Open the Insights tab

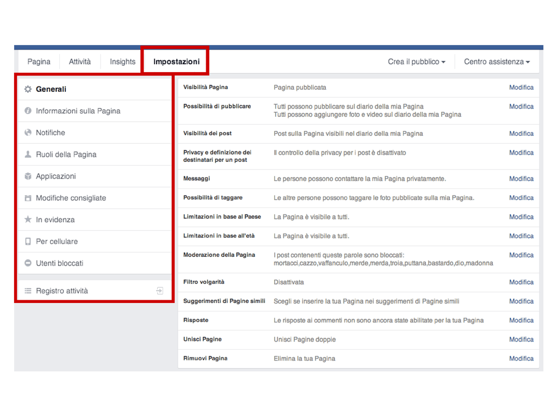pyautogui.click(x=122, y=61)
